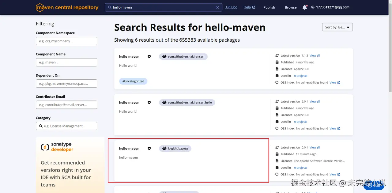Viewport: 392px width, 193px height.
Task: Click the Component Namespace filter field
Action: [x=66, y=41]
